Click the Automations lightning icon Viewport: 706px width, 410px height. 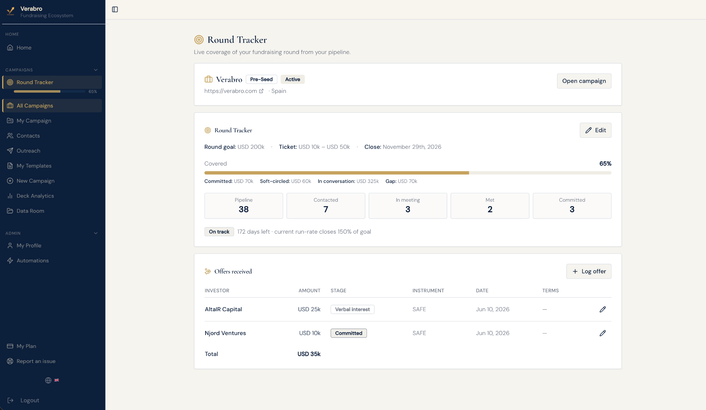10,261
